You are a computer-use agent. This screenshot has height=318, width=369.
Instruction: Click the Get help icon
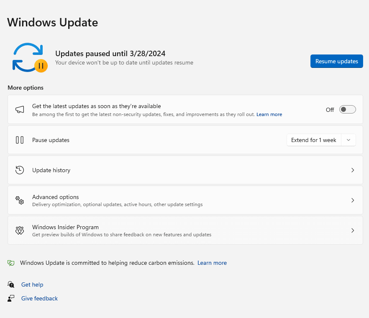pyautogui.click(x=11, y=284)
